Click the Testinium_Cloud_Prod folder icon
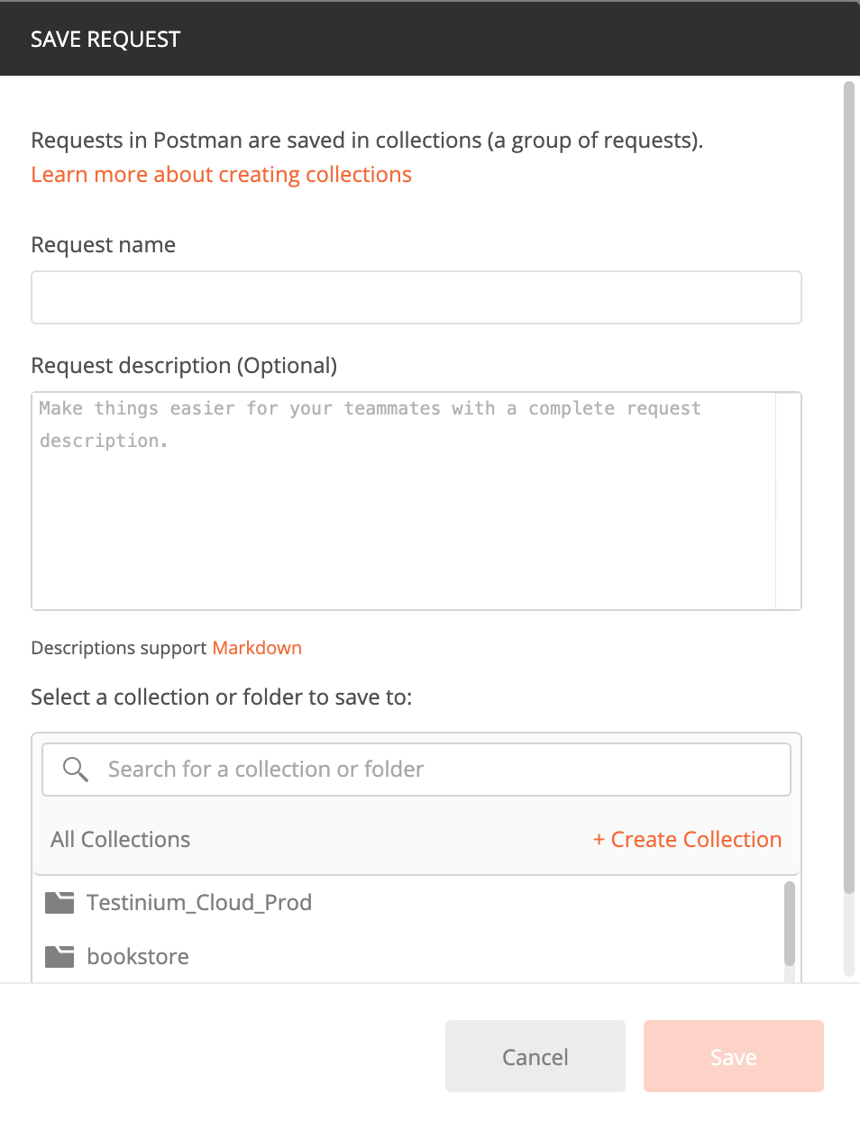The image size is (860, 1121). click(59, 902)
